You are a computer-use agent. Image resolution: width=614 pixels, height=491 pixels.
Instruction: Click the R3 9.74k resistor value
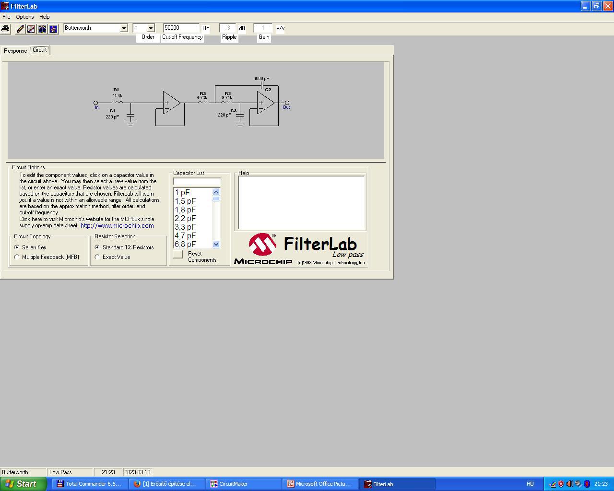[x=227, y=98]
